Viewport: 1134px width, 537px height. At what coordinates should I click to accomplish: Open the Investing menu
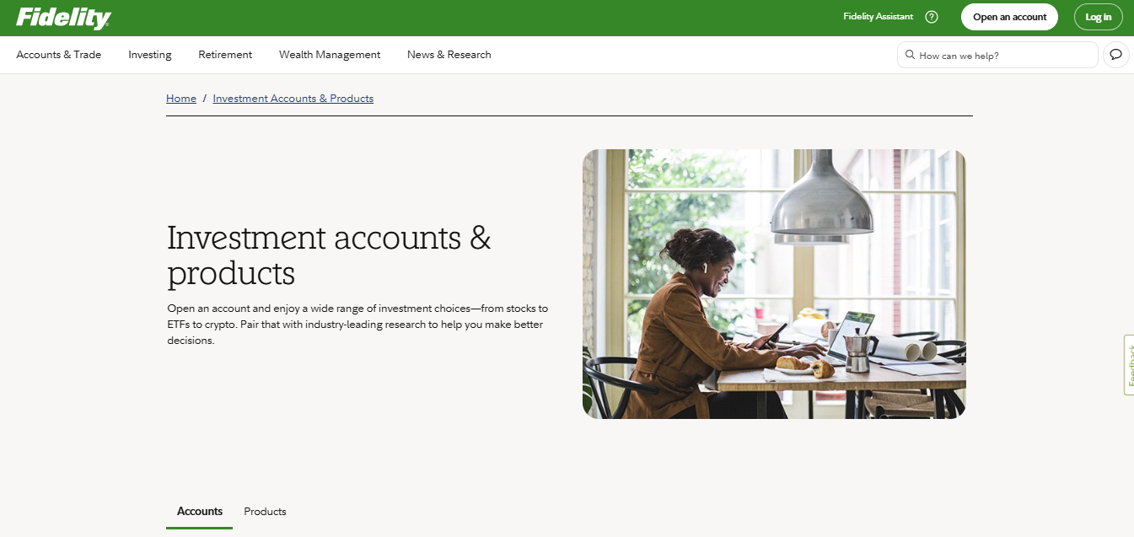[x=150, y=55]
